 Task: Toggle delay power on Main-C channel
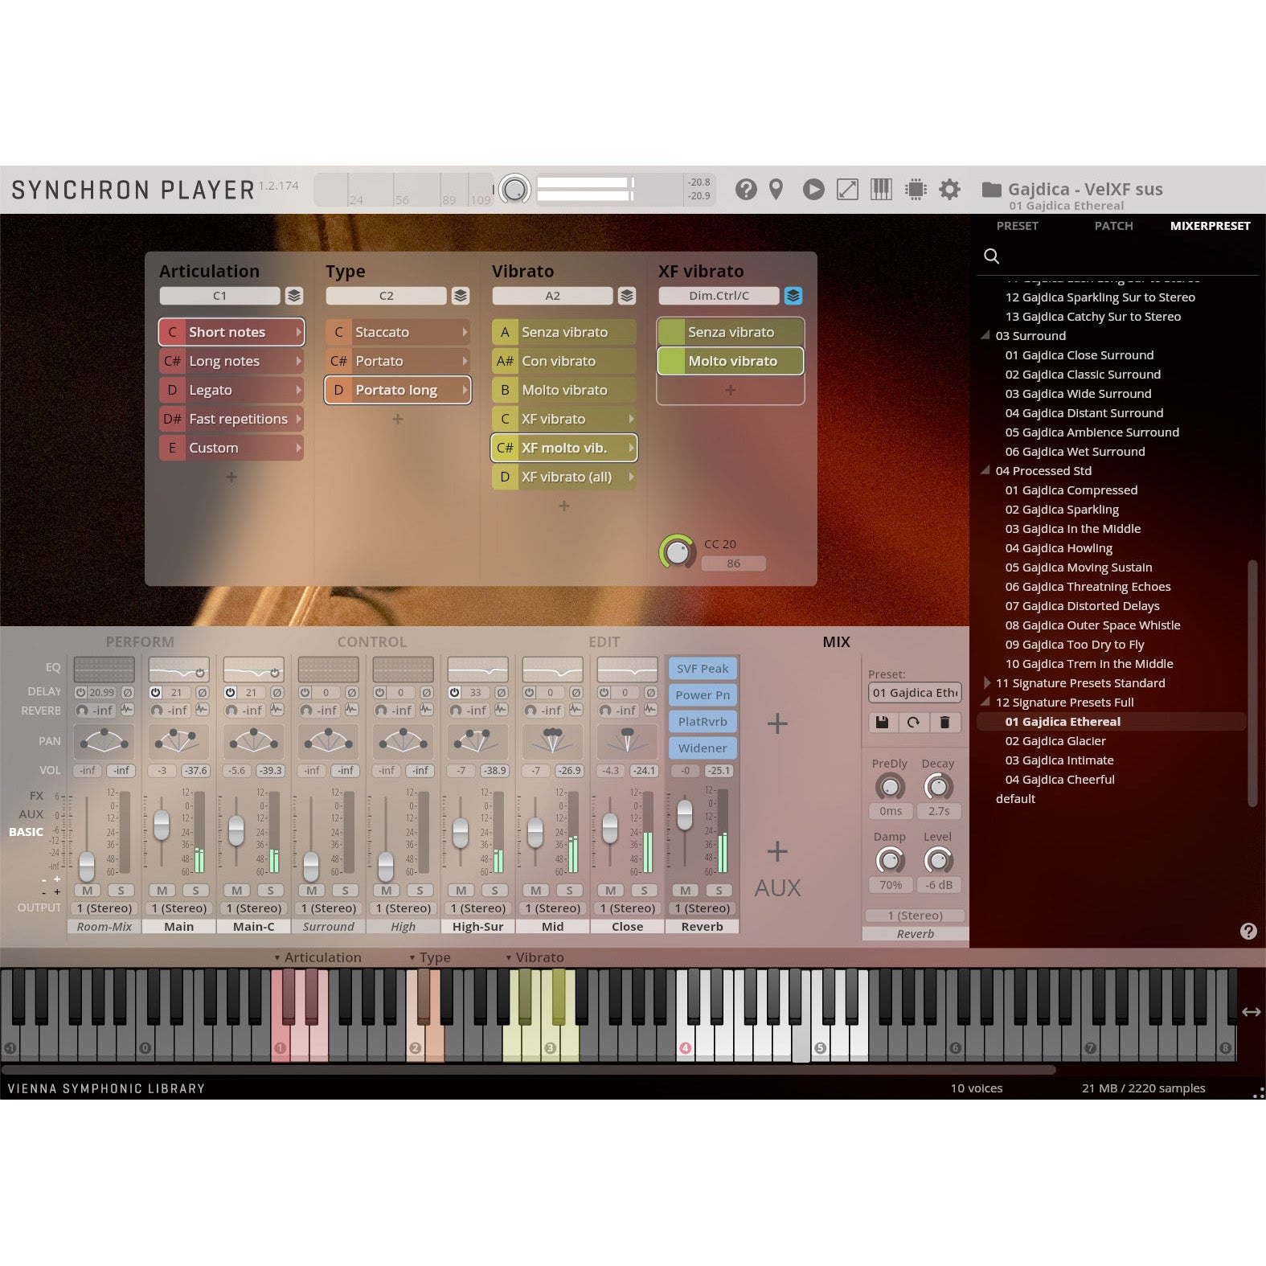[x=230, y=692]
